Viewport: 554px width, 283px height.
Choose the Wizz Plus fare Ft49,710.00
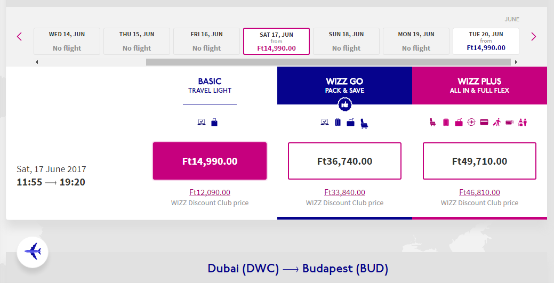point(479,161)
